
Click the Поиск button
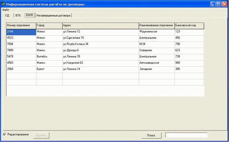point(151,135)
